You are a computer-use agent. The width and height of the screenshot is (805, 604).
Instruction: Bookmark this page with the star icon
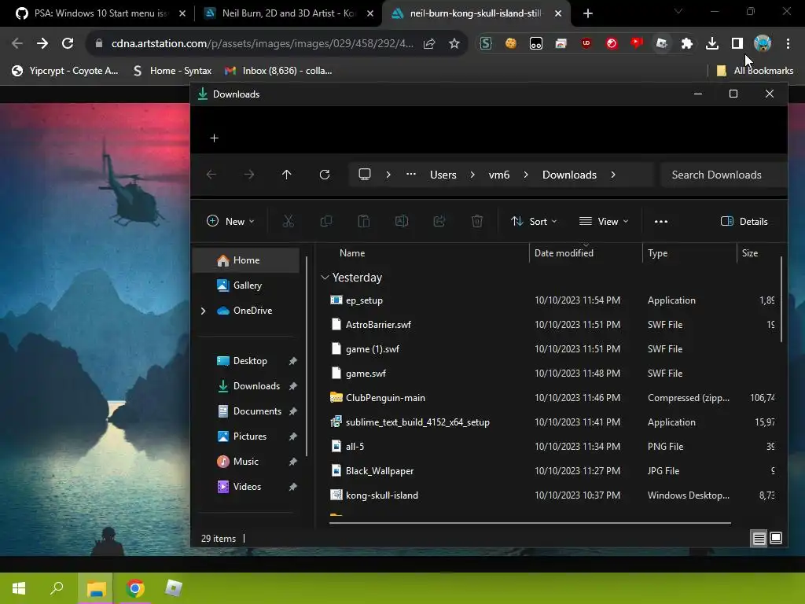coord(454,44)
